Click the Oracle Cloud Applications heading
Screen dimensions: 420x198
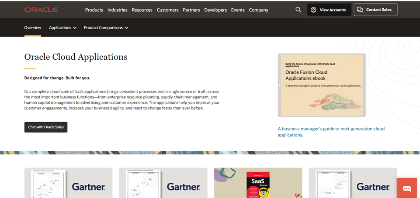coord(76,57)
